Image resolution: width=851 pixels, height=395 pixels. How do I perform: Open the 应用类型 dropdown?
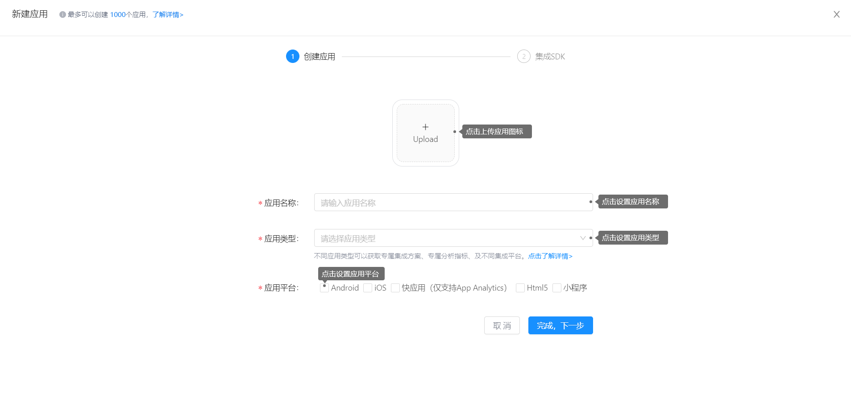pyautogui.click(x=453, y=238)
